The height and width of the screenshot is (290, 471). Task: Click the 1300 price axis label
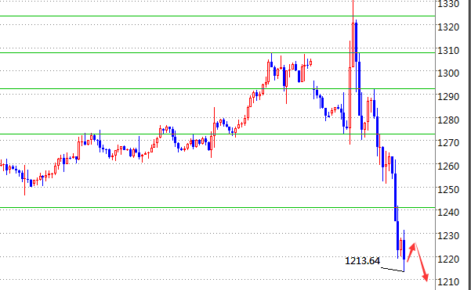click(448, 73)
